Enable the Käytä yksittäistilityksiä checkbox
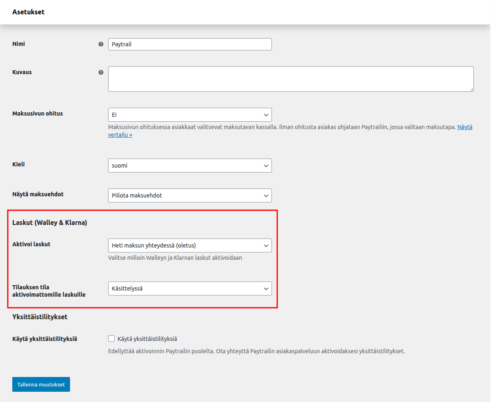The width and height of the screenshot is (491, 402). click(111, 338)
